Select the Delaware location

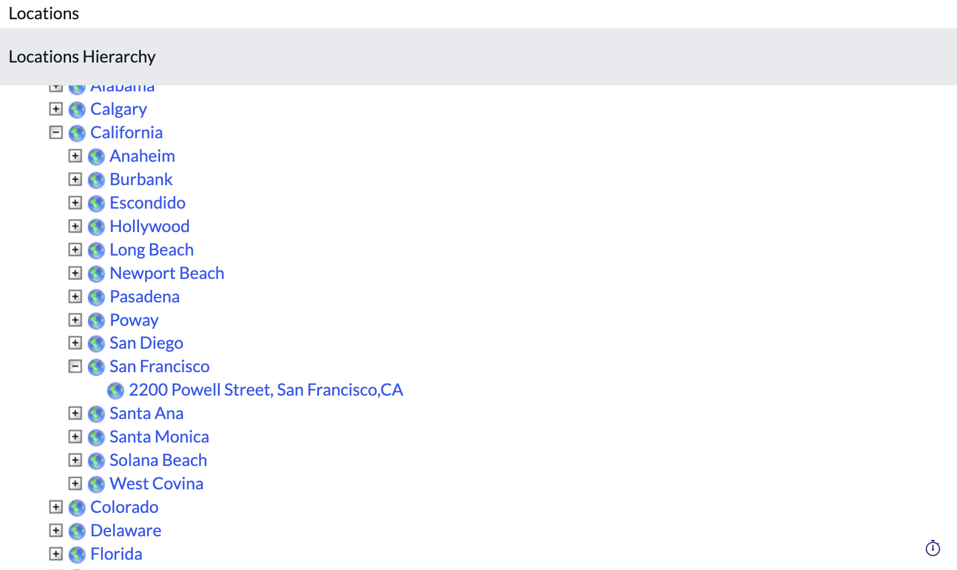click(126, 530)
